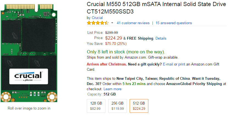This screenshot has width=228, height=115.
Task: Click the star rating icons
Action: click(x=98, y=23)
